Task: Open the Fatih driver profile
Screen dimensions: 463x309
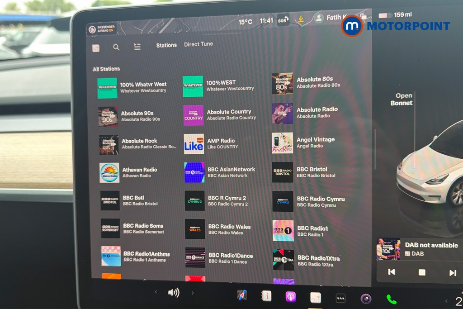Action: pyautogui.click(x=331, y=18)
